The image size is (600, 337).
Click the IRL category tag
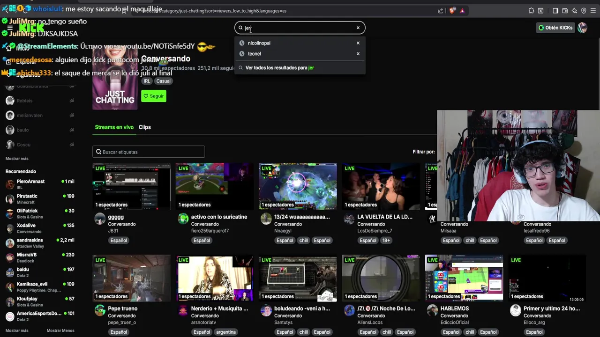coord(147,81)
